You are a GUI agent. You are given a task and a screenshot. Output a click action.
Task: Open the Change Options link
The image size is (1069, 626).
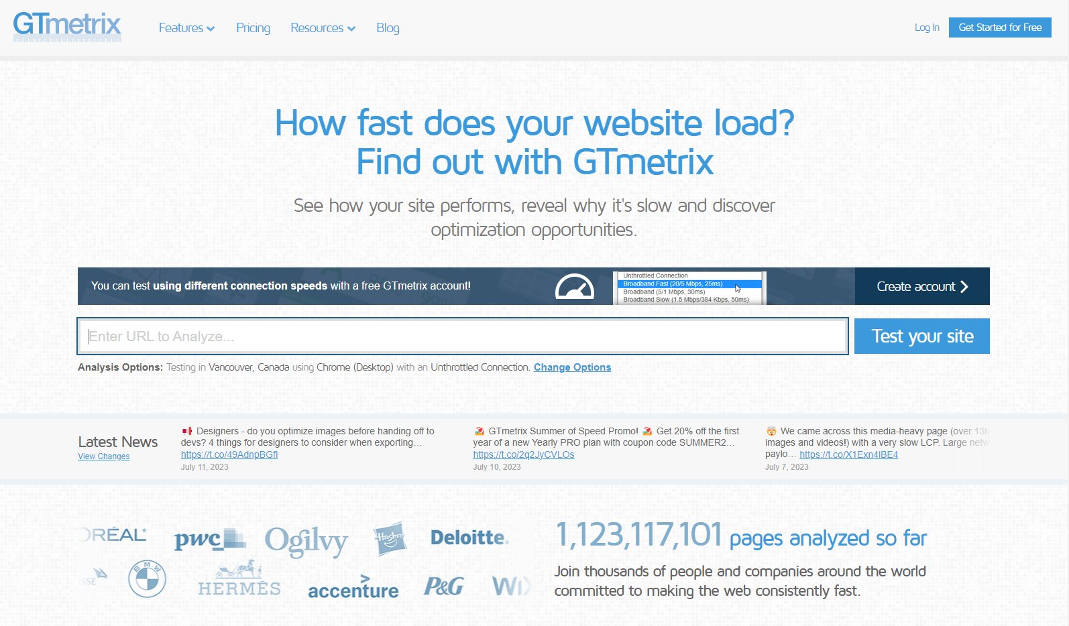[x=572, y=367]
